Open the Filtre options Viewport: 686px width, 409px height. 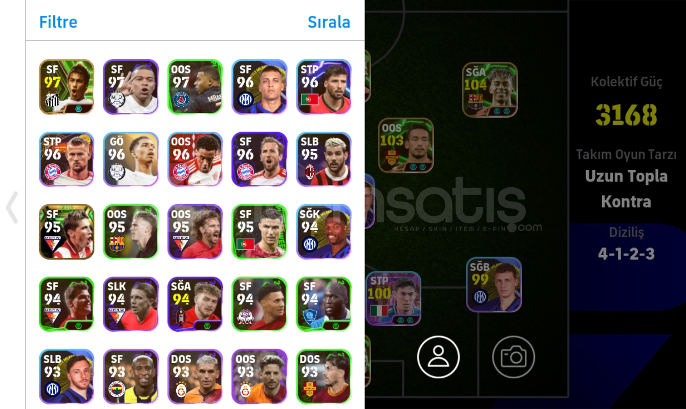point(58,22)
